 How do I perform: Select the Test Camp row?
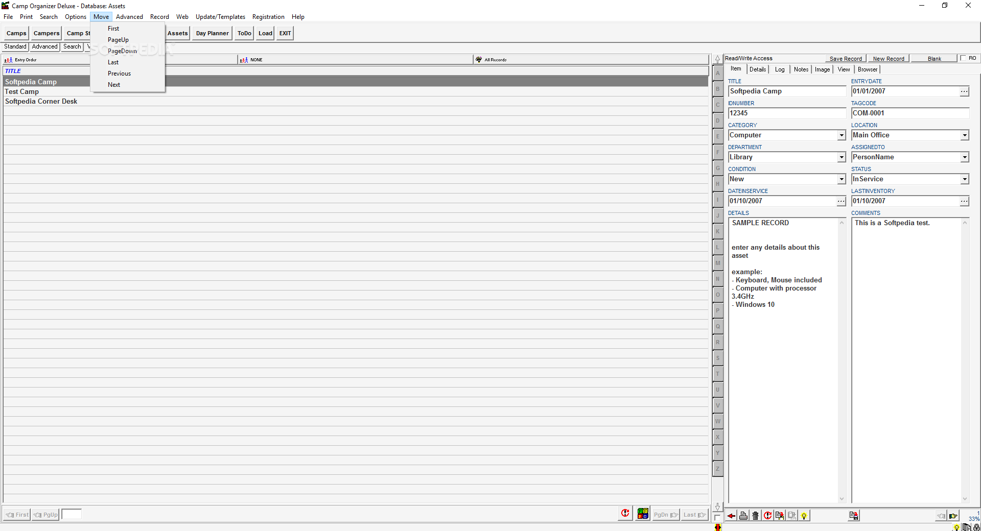tap(356, 92)
